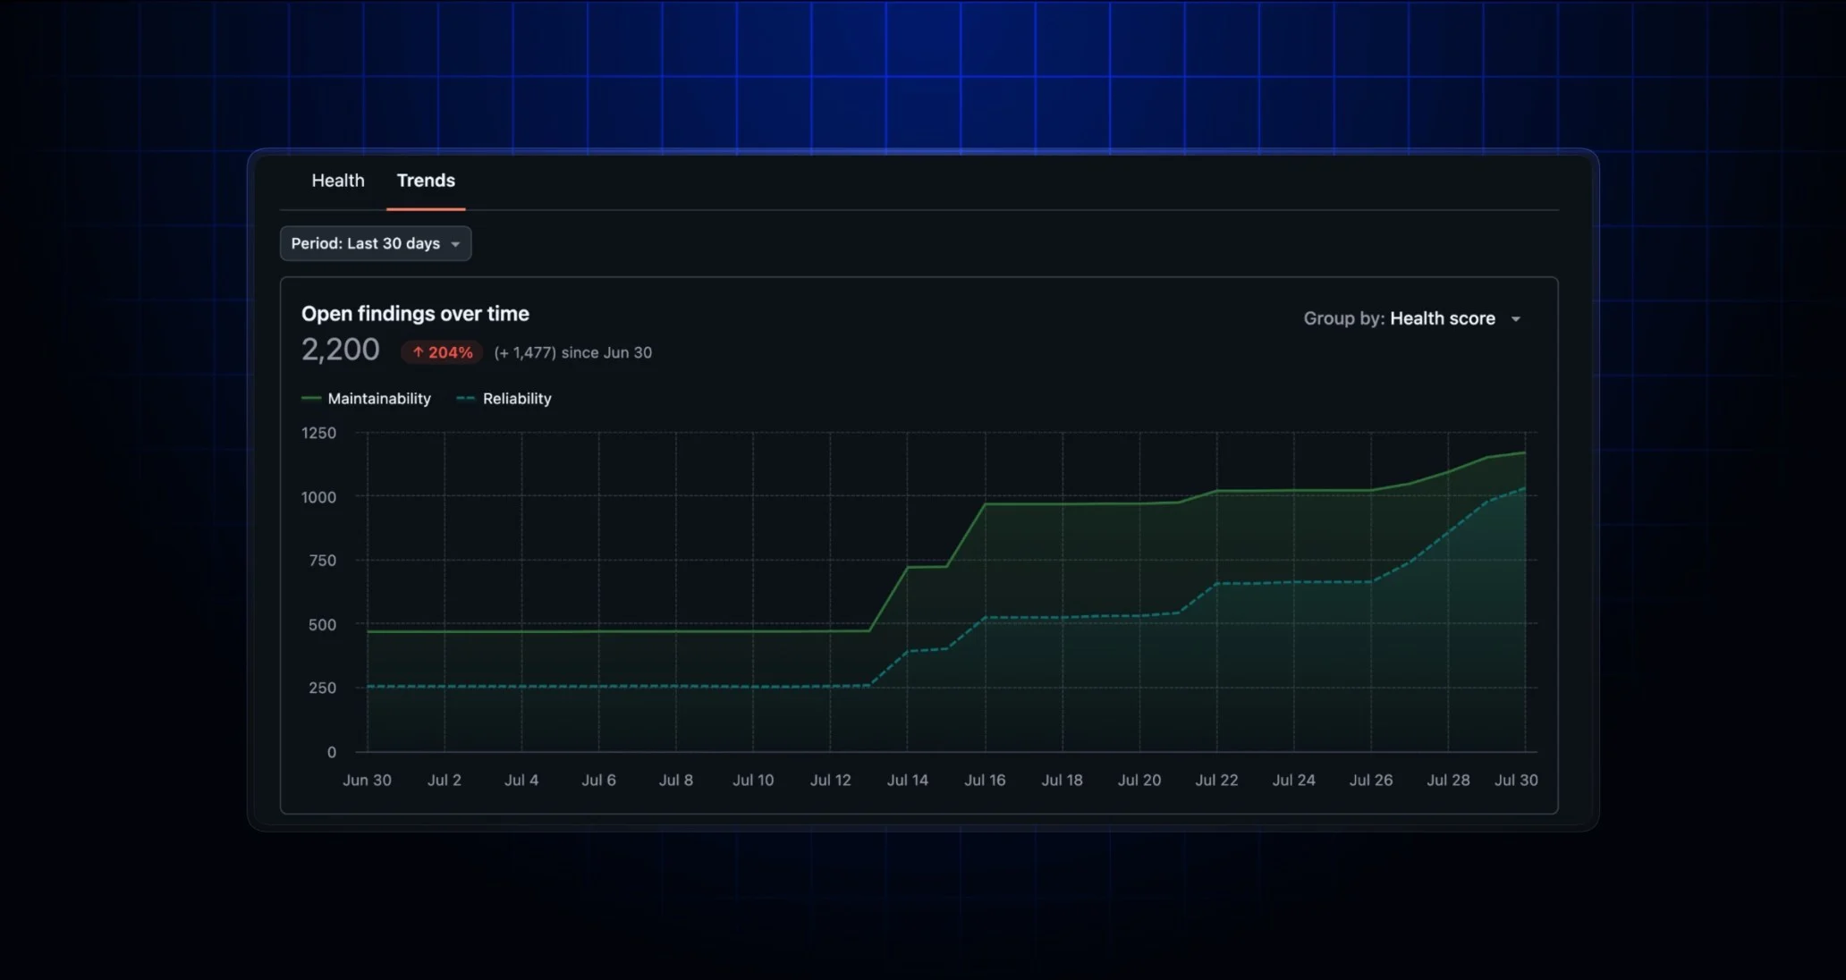Click the Jul 24 x-axis label
Viewport: 1846px width, 980px height.
click(x=1293, y=780)
